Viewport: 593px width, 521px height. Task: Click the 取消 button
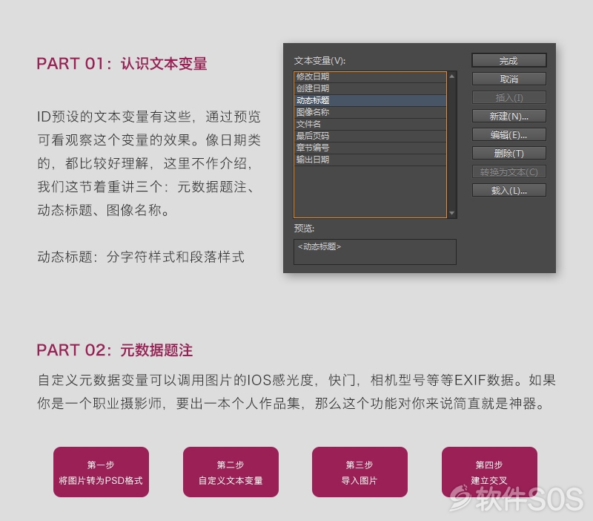508,79
